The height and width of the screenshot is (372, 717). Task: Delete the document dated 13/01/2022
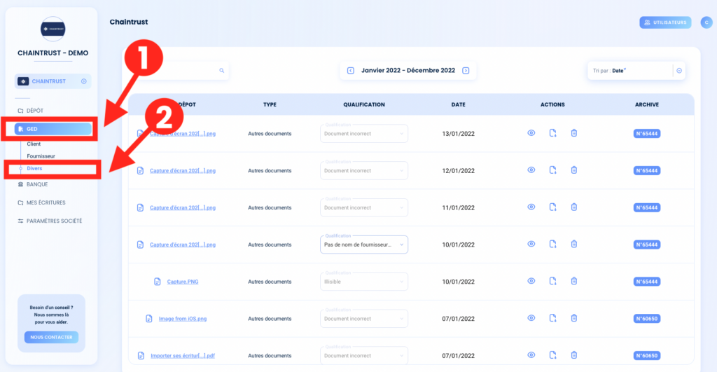pos(574,133)
